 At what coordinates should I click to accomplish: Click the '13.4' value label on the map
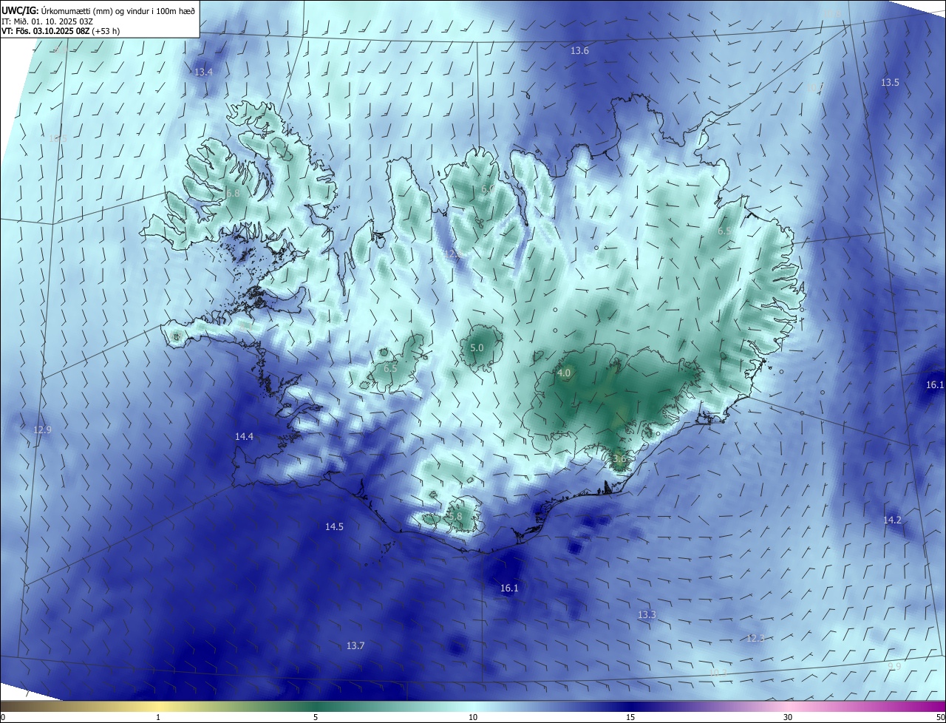coord(203,72)
